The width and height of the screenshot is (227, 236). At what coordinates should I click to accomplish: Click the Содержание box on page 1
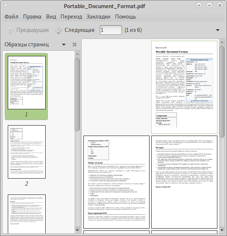click(166, 120)
